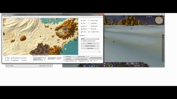Click the 'Вендор' legend icon
Screen dimensions: 177x99
(x=82, y=29)
